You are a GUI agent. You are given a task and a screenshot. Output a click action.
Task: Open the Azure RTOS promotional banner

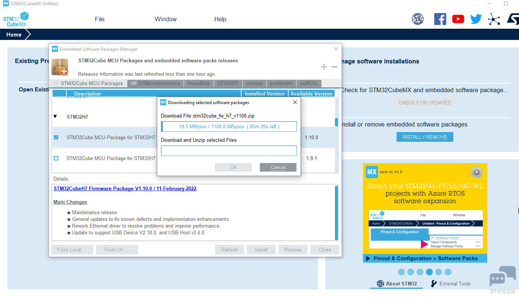click(x=425, y=213)
